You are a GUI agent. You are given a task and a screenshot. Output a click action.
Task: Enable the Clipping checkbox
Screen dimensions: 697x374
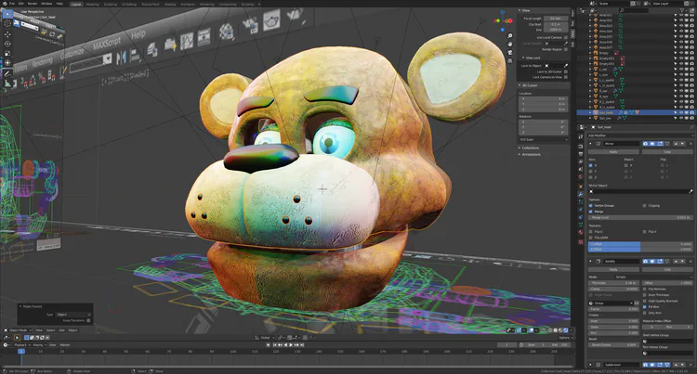point(645,205)
